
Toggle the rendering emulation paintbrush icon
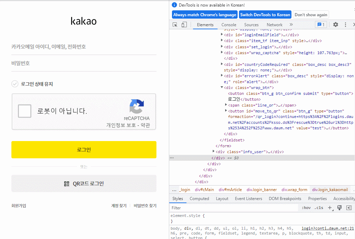pos(339,208)
